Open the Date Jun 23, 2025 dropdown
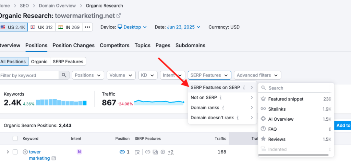This screenshot has height=161, width=351. 184,27
